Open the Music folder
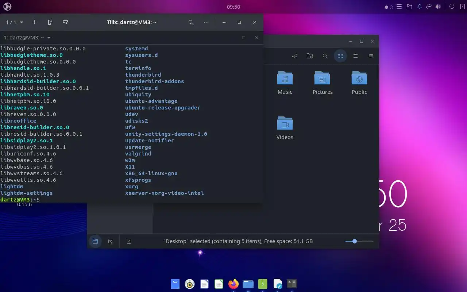 coord(285,83)
